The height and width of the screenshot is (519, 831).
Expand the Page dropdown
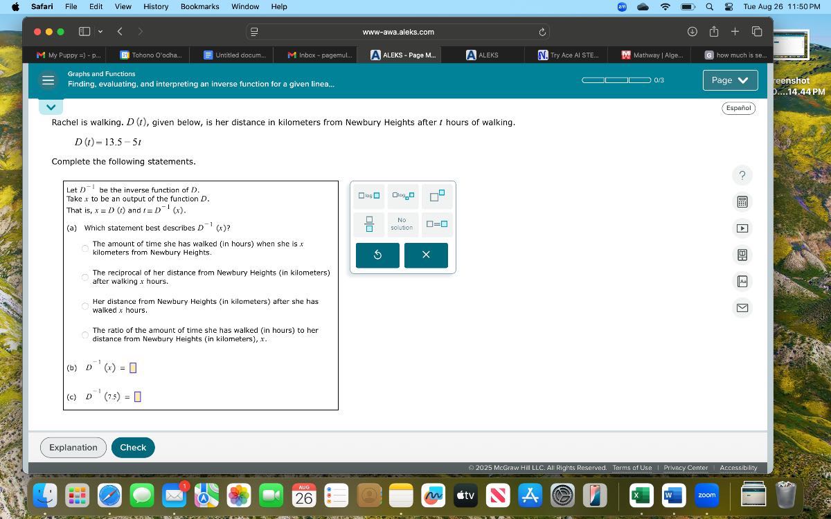coord(730,80)
